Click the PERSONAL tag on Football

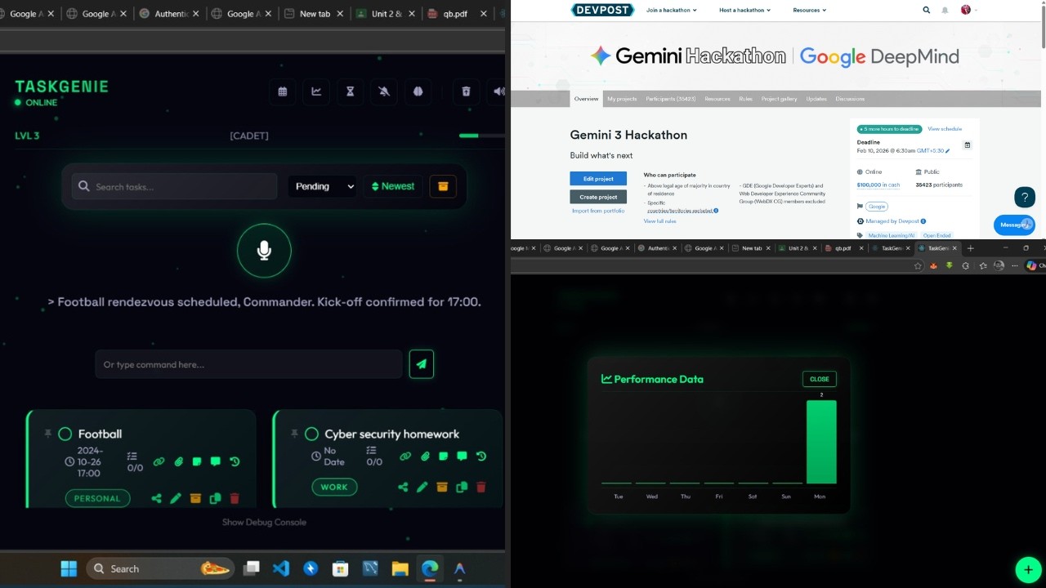(x=97, y=498)
